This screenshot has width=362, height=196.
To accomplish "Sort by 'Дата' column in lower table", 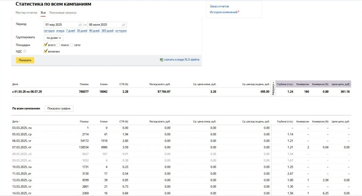I will [x=16, y=122].
